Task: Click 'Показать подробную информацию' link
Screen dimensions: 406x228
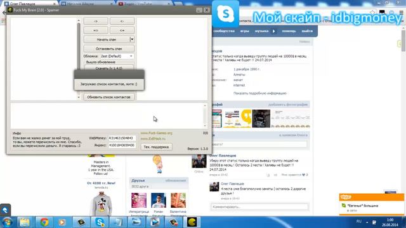Action: coord(260,93)
